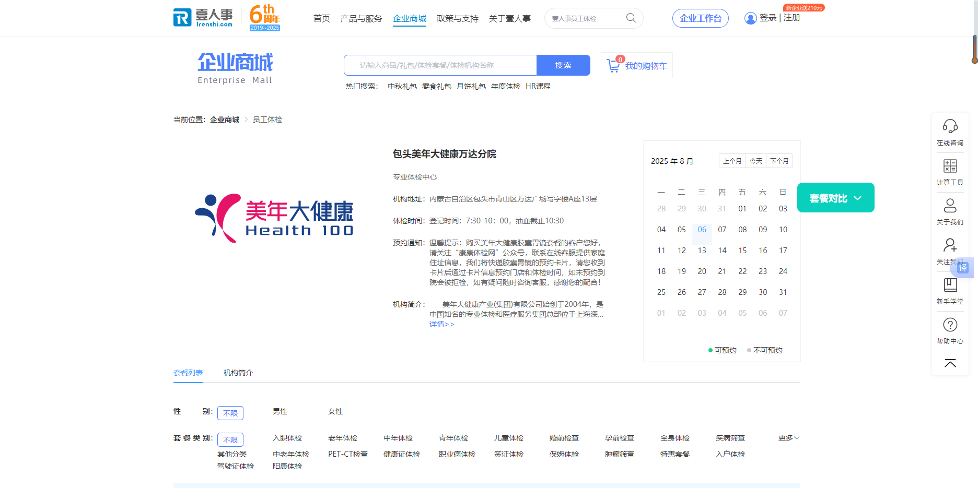Jump to 今天 in calendar

pos(756,161)
